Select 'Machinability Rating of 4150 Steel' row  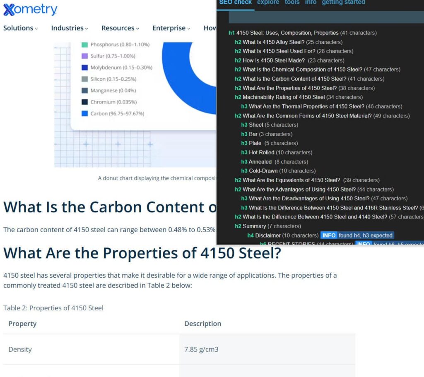299,97
